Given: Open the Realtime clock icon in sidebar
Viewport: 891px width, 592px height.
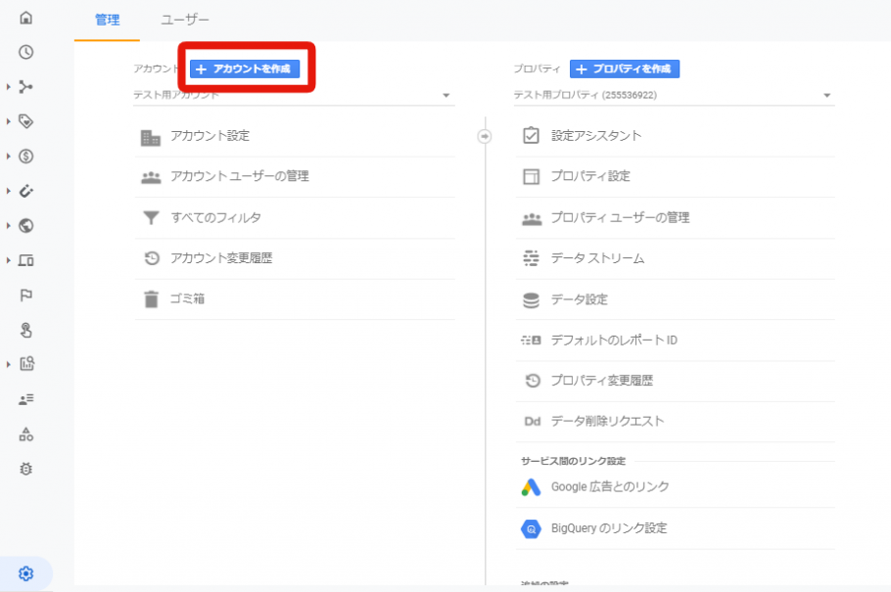Looking at the screenshot, I should click(26, 52).
